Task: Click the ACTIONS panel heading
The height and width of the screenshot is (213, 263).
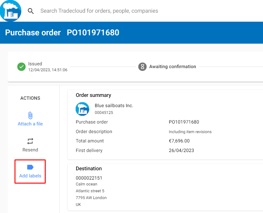Action: 30,98
